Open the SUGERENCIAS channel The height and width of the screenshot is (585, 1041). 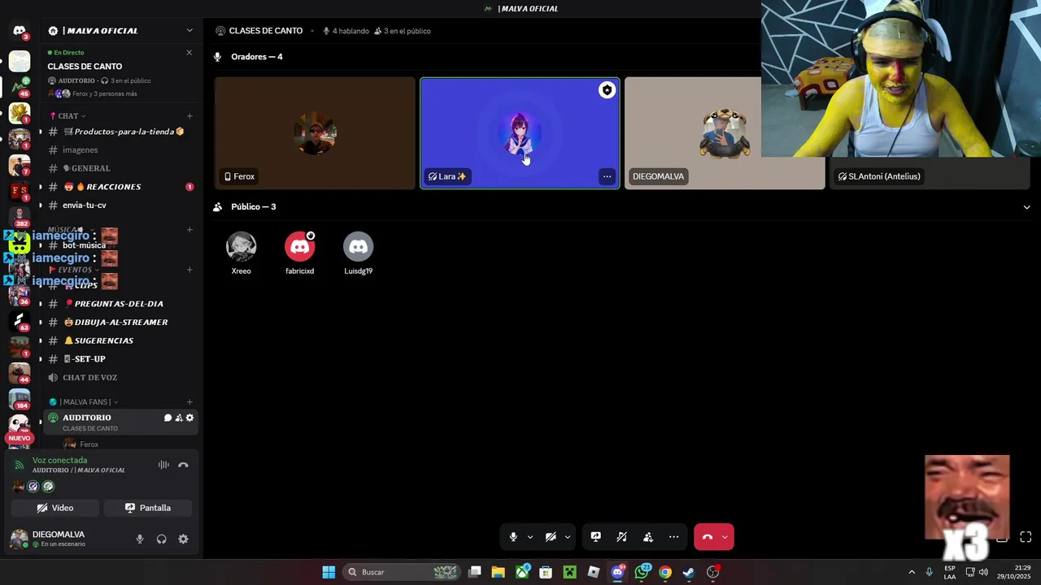click(118, 340)
